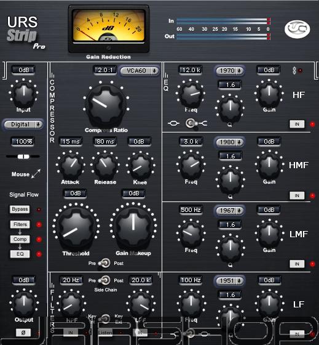Click the HF band link icon
319x345 pixels.
click(x=294, y=71)
